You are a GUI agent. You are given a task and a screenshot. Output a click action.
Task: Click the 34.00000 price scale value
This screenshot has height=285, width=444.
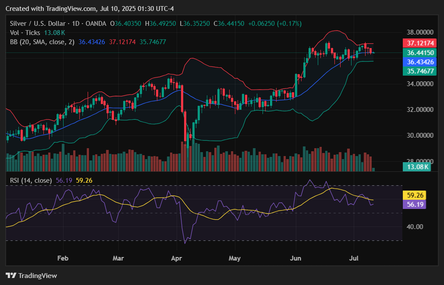(x=420, y=84)
